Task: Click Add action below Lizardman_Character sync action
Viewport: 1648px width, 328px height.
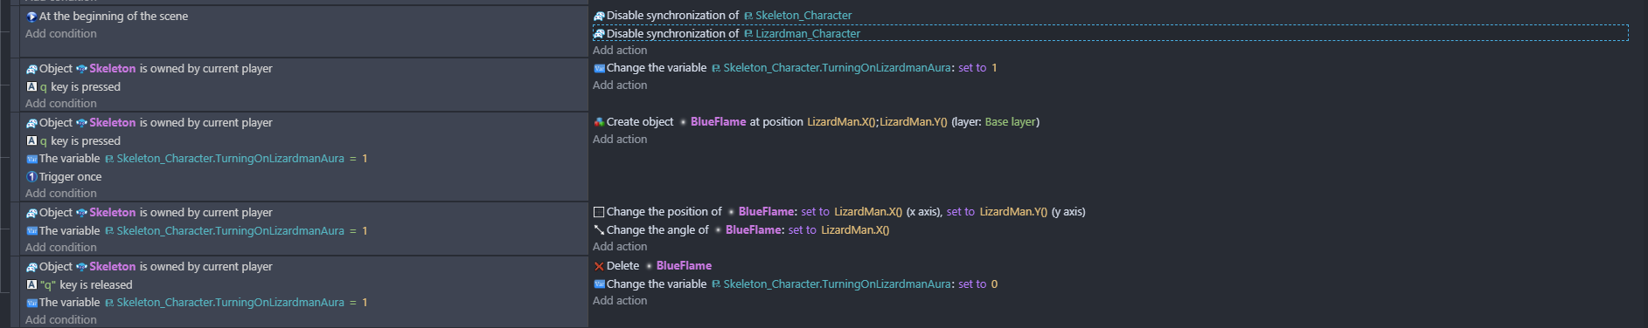Action: (620, 51)
